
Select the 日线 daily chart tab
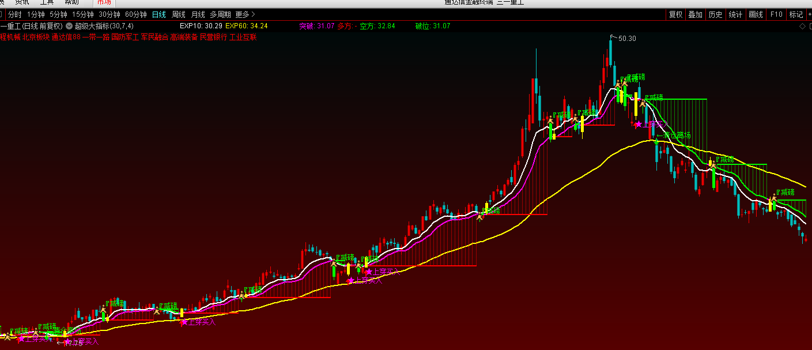click(x=159, y=14)
